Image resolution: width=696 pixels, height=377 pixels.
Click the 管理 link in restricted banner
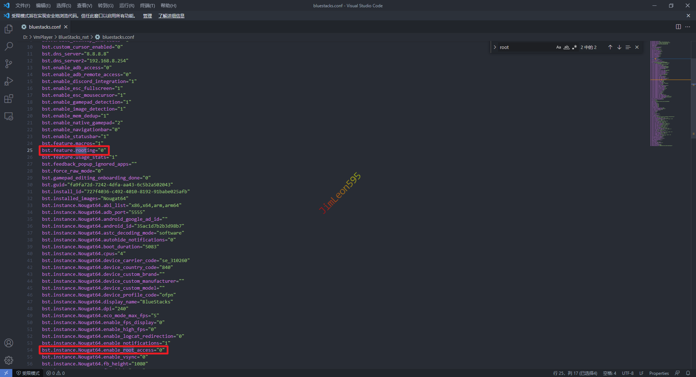(x=147, y=16)
